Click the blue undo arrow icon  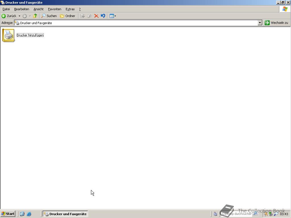[x=103, y=16]
